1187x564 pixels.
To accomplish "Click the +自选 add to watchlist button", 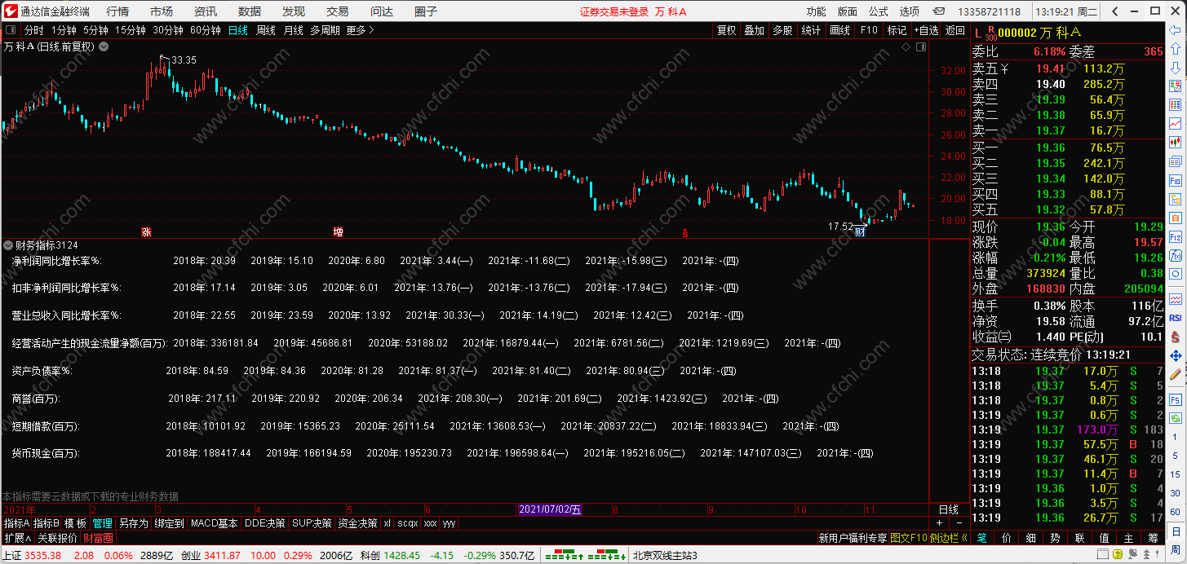I will pyautogui.click(x=926, y=30).
